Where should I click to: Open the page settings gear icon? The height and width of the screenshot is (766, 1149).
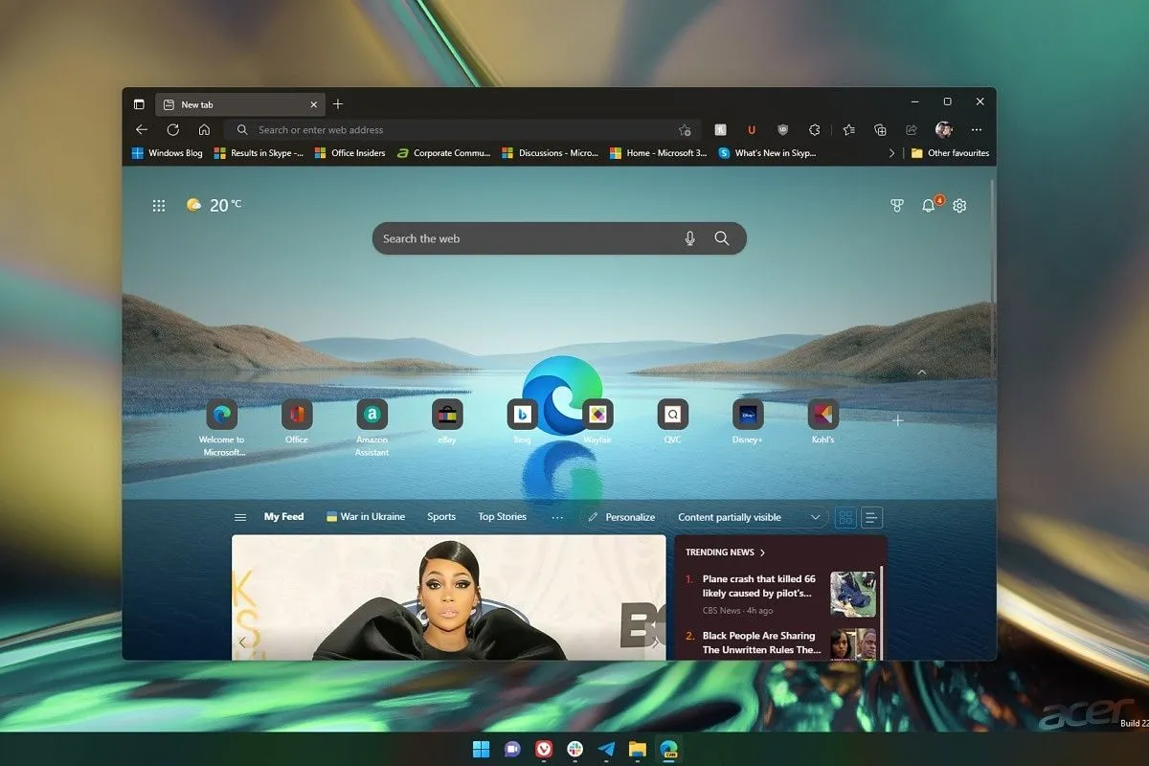pyautogui.click(x=959, y=205)
